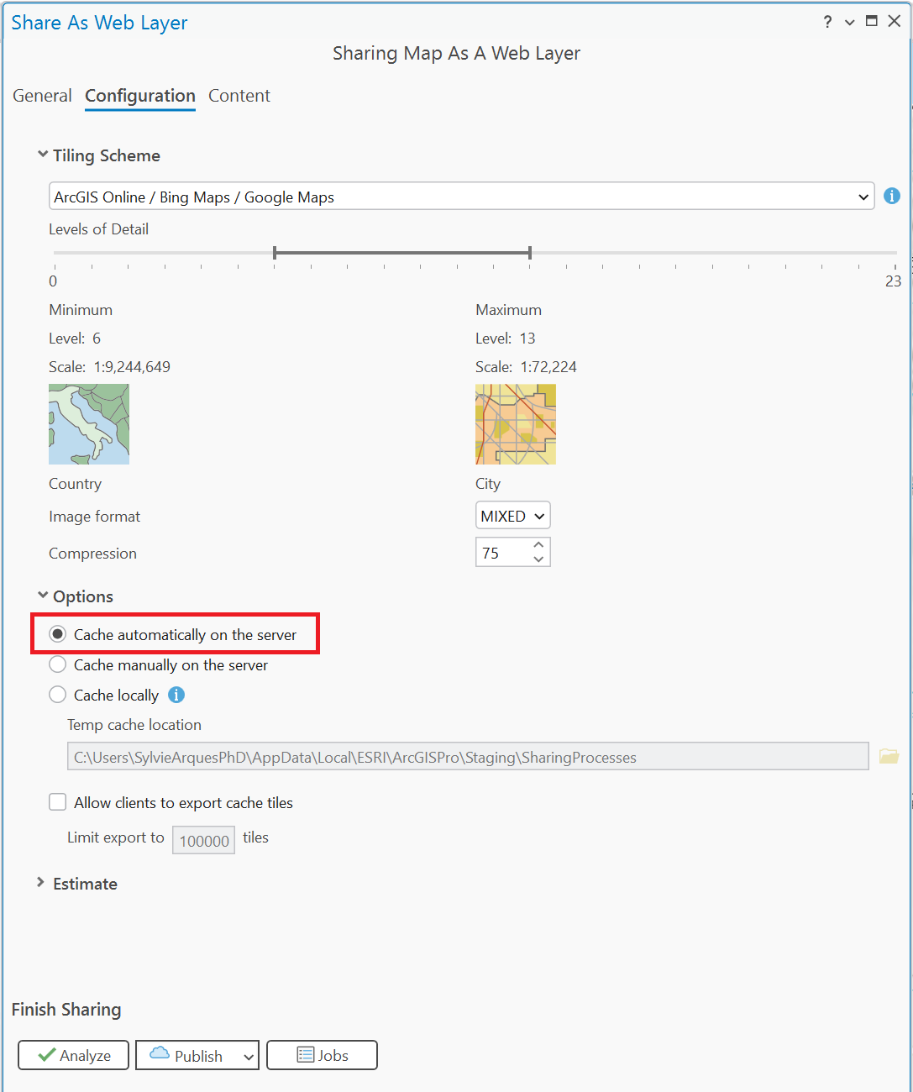The width and height of the screenshot is (913, 1092).
Task: Click the Limit export tiles number field
Action: click(x=203, y=840)
